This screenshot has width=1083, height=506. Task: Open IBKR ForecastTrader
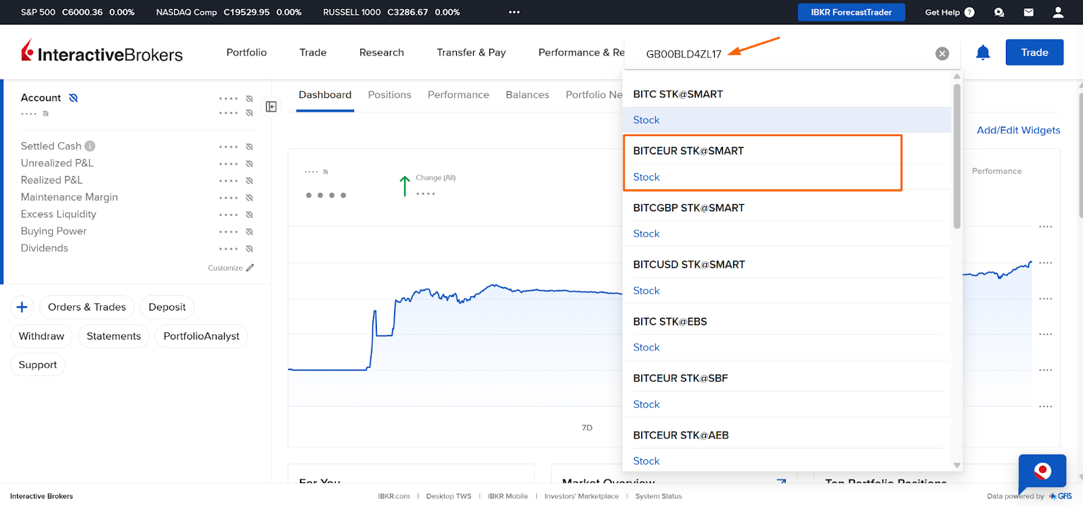coord(851,12)
